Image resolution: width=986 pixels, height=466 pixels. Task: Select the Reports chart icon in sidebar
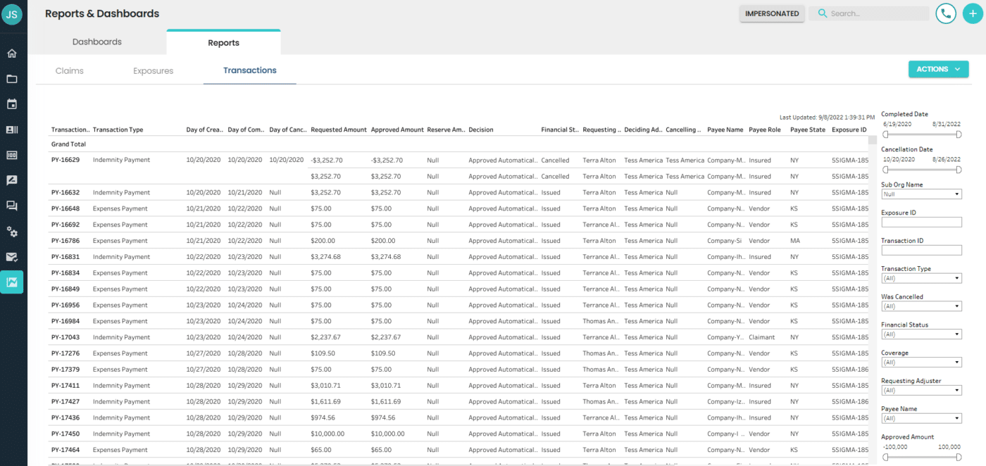pos(12,282)
